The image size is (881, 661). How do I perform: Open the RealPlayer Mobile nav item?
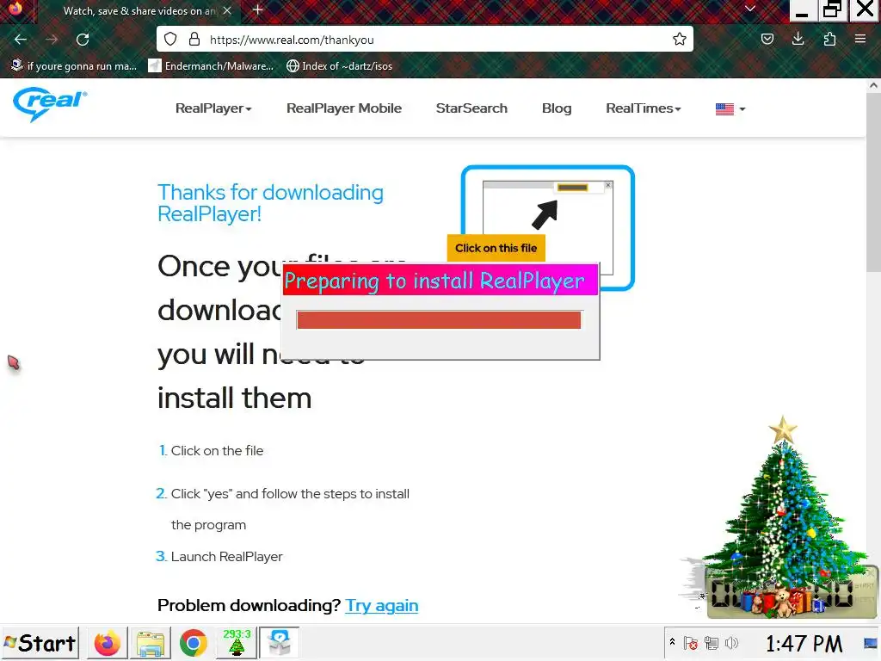344,108
